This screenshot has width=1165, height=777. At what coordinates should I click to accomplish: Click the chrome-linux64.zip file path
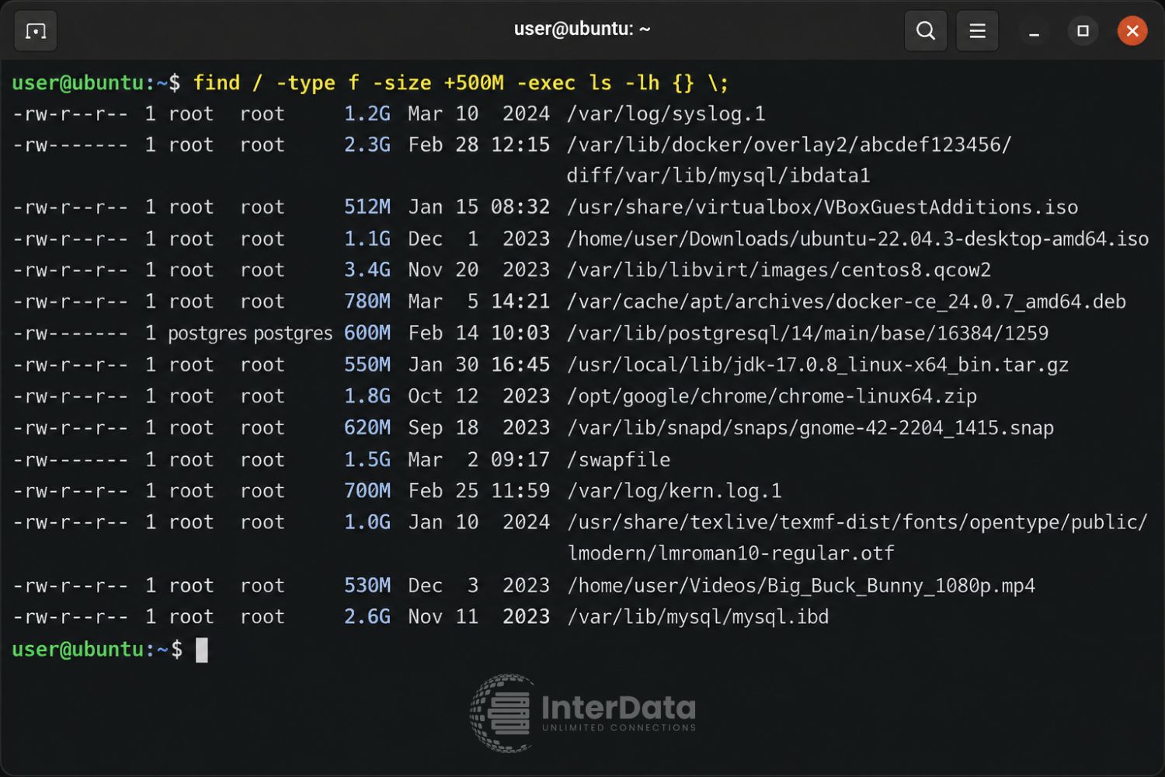pyautogui.click(x=771, y=396)
